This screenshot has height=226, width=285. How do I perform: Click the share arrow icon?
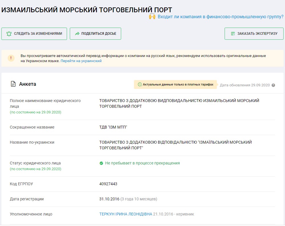[77, 34]
